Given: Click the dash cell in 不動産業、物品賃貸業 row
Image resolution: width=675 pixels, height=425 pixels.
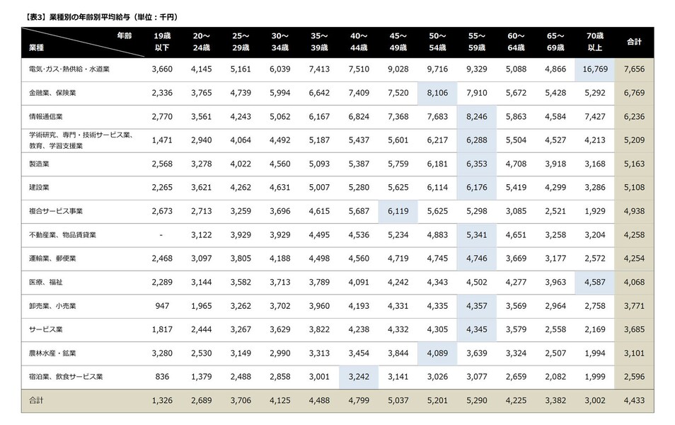Looking at the screenshot, I should coord(162,234).
